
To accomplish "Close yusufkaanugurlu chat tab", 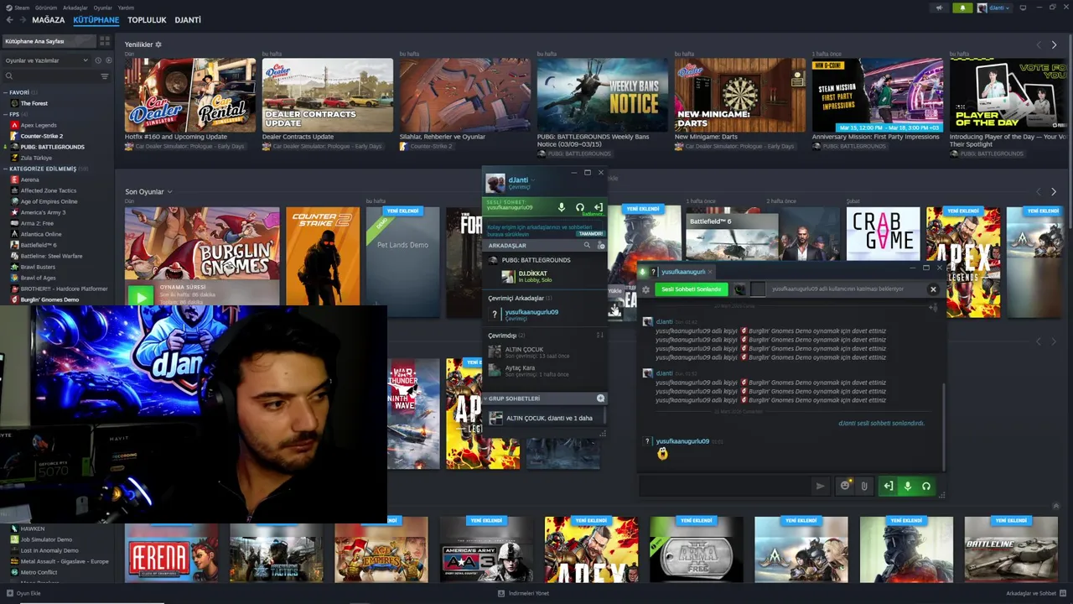I will click(709, 272).
